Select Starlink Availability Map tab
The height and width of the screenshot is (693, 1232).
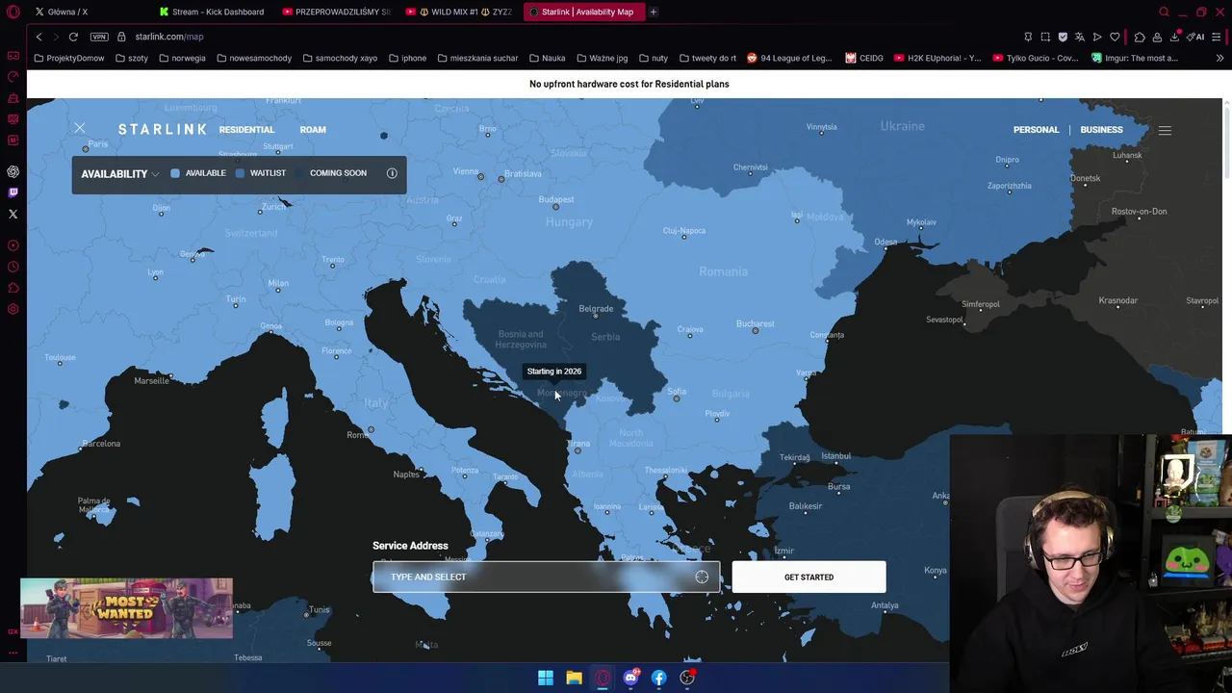coord(583,12)
